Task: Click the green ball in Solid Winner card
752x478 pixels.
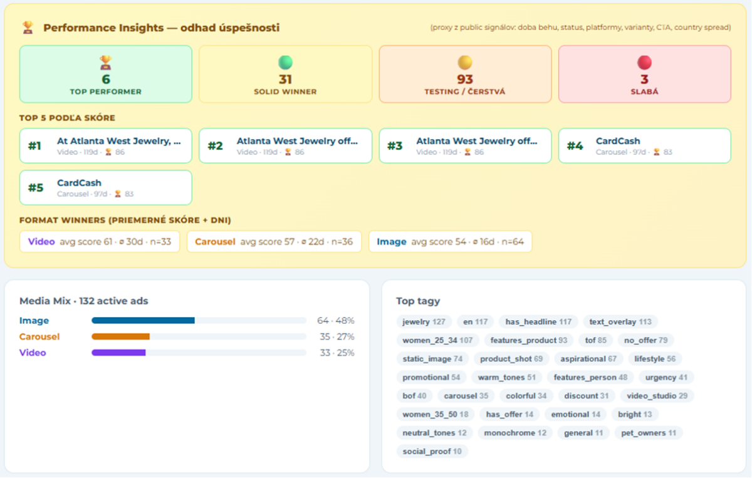Action: (285, 63)
